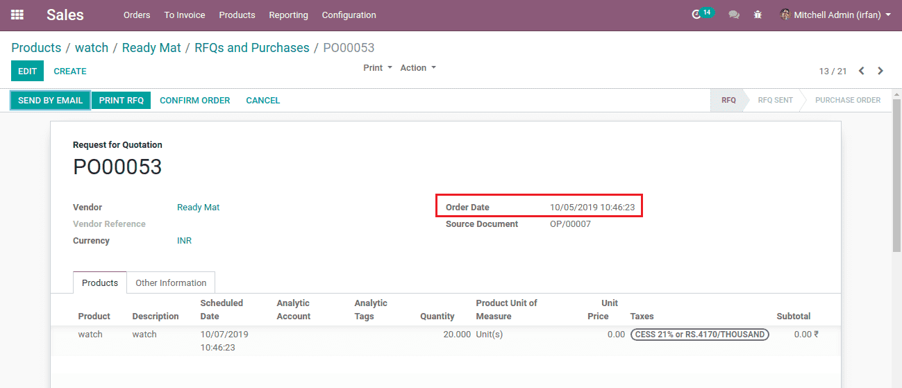Open the Action dropdown
The width and height of the screenshot is (902, 388).
tap(418, 68)
